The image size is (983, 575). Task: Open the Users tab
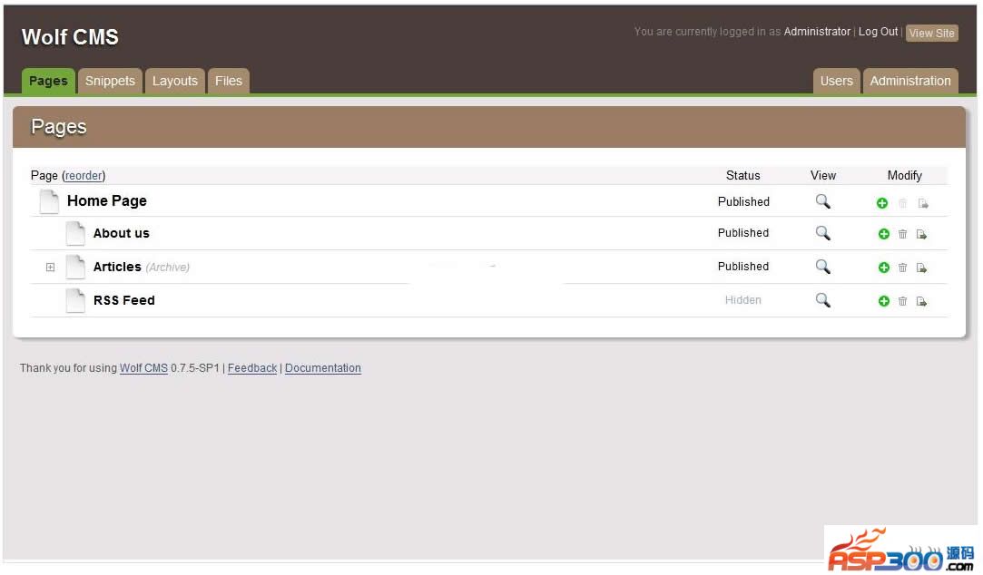click(x=836, y=81)
